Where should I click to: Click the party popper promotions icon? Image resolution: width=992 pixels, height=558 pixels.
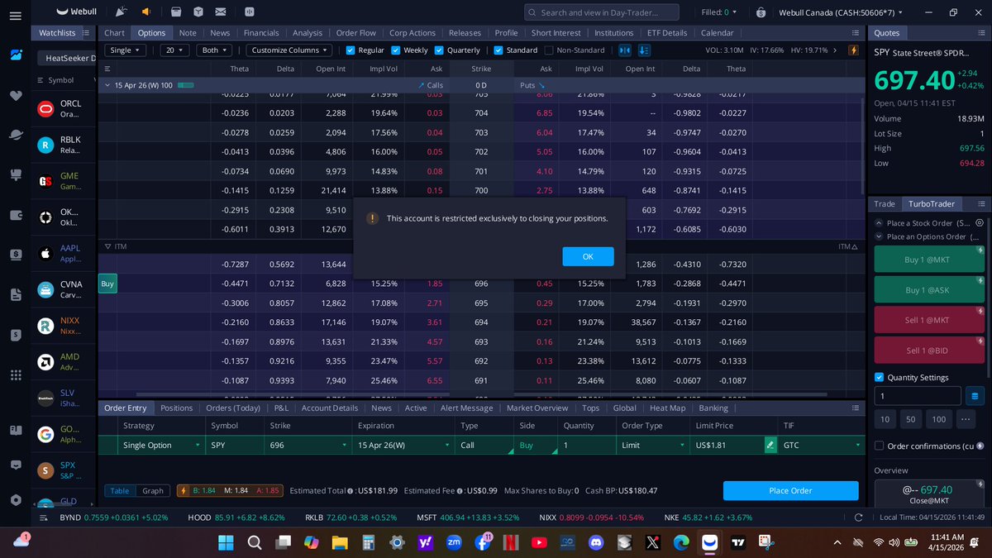click(x=121, y=12)
